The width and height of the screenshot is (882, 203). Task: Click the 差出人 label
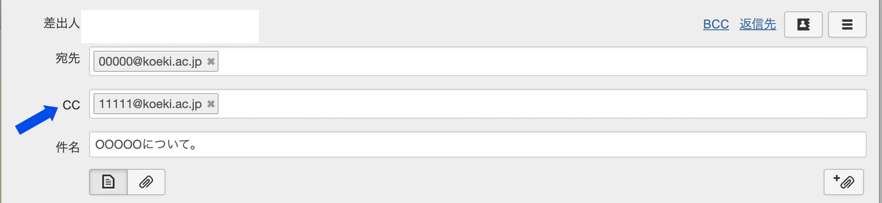pos(61,23)
